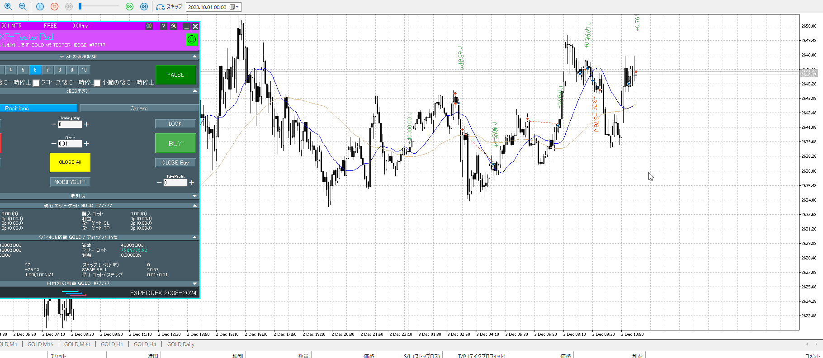This screenshot has width=823, height=358.
Task: Click the zoom out magnifier icon
Action: (x=23, y=6)
